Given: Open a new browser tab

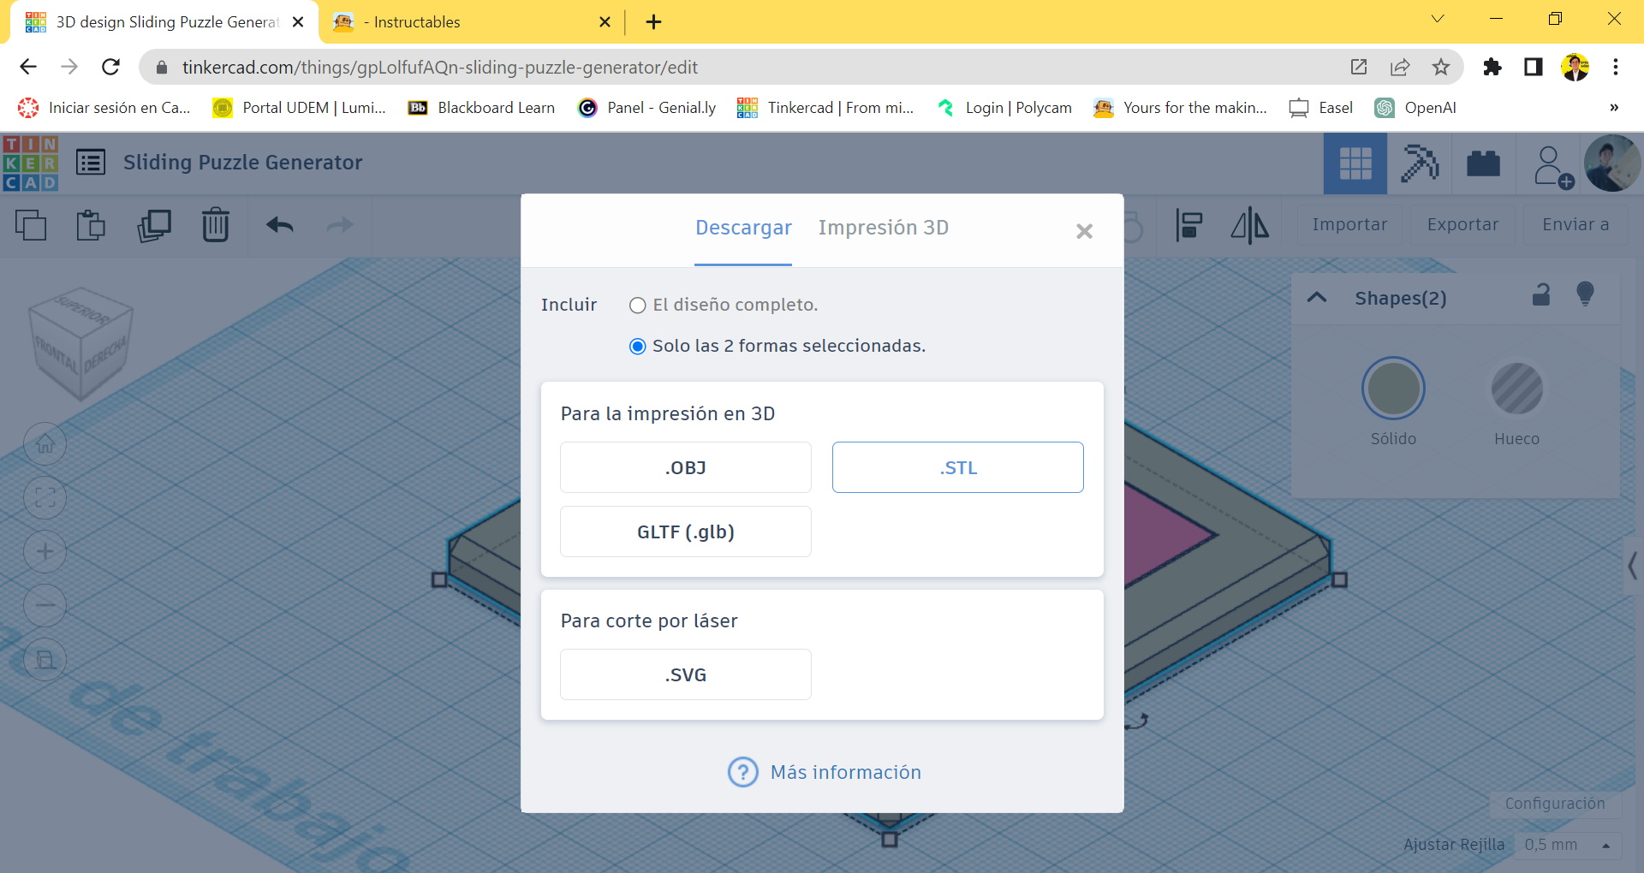Looking at the screenshot, I should click(653, 22).
